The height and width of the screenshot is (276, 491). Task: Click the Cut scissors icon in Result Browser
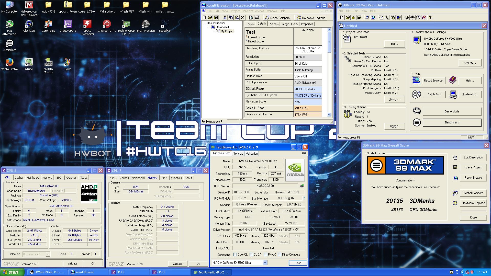(x=225, y=17)
